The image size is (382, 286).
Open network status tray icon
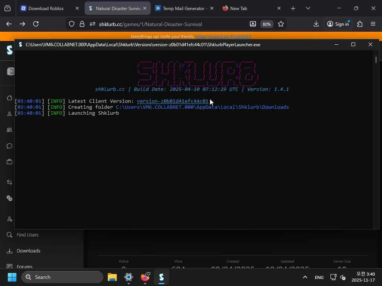pyautogui.click(x=333, y=277)
